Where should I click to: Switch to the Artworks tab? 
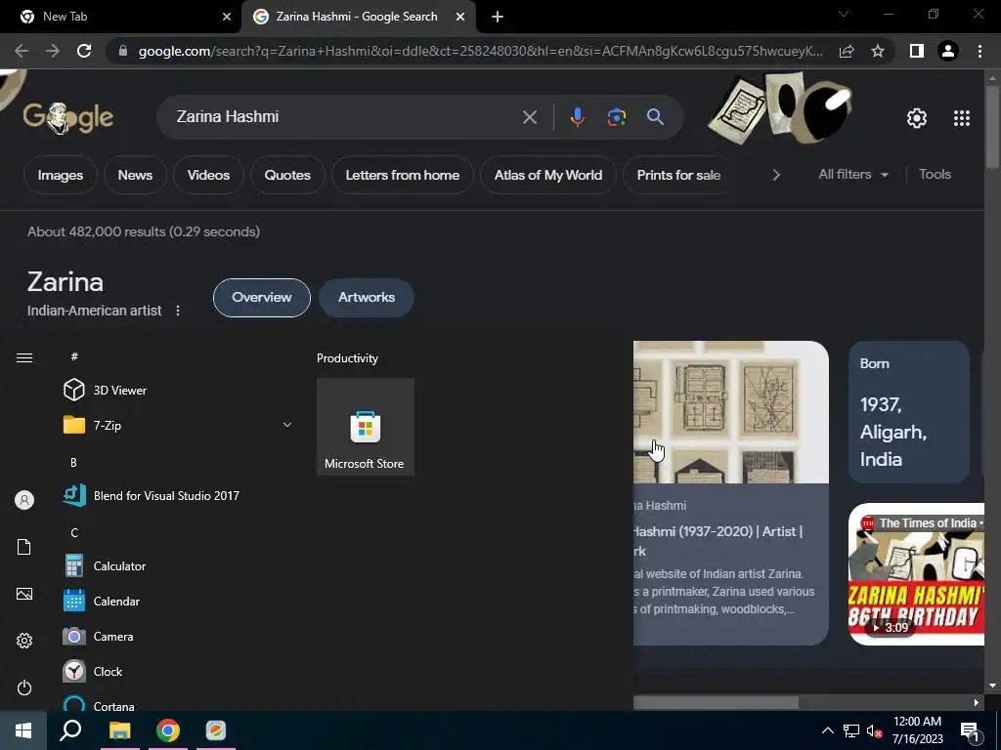[367, 297]
